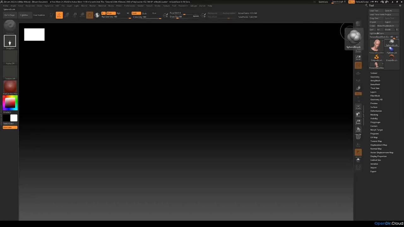Screen dimensions: 404x227
Task: Open the Render menu
Action: point(140,6)
